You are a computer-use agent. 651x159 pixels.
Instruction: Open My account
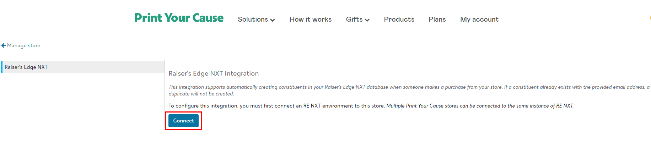click(x=479, y=20)
